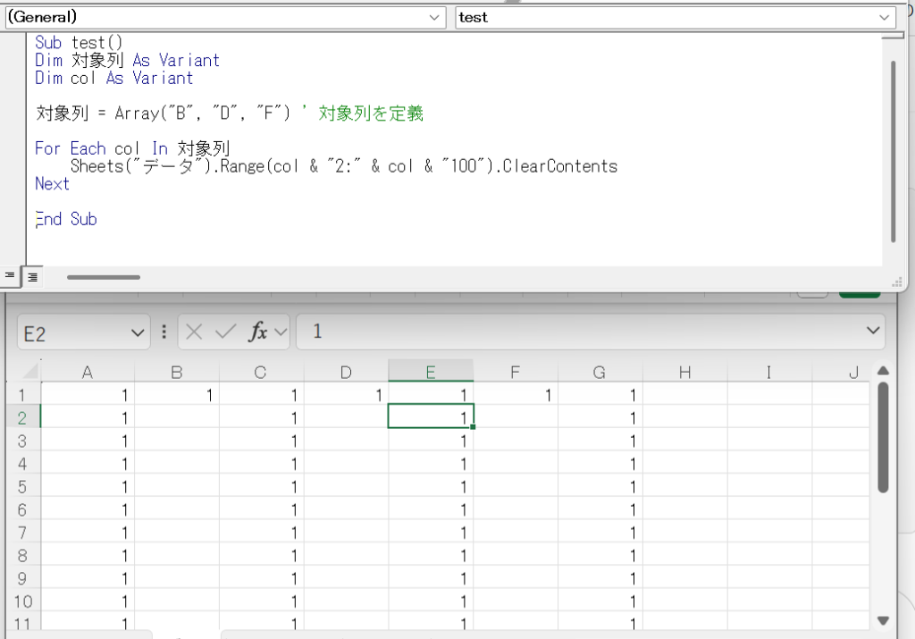Image resolution: width=915 pixels, height=639 pixels.
Task: Open the dropdown arrow next to fx
Action: pos(281,332)
